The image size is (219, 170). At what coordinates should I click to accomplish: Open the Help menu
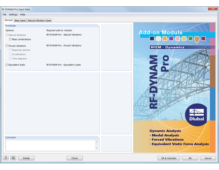(22, 14)
